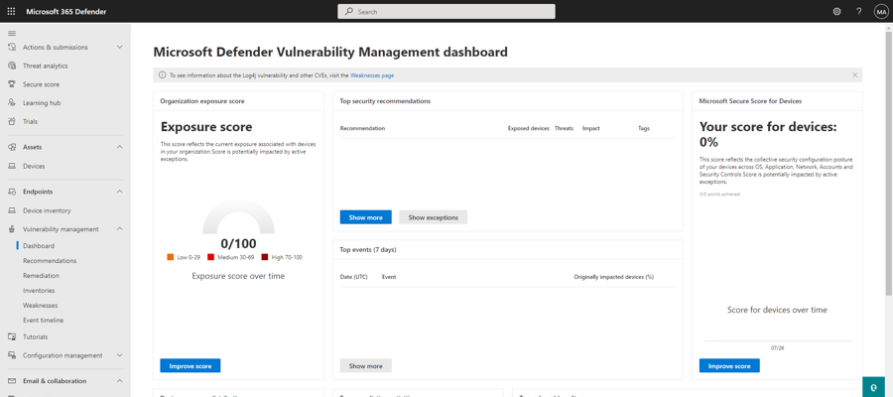Click Show more under Top events
Image resolution: width=893 pixels, height=397 pixels.
pos(365,365)
